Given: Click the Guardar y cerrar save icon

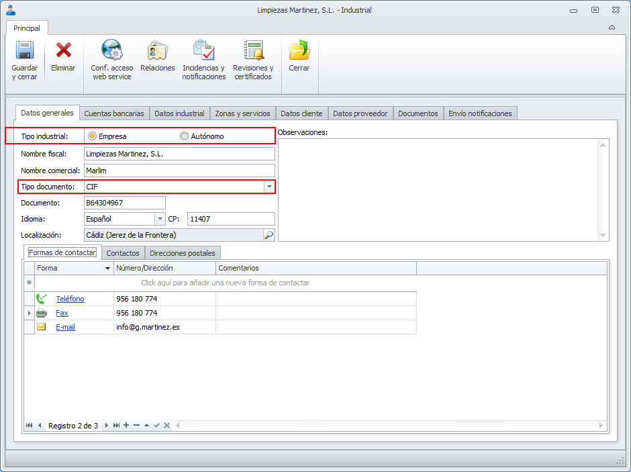Looking at the screenshot, I should pos(25,50).
